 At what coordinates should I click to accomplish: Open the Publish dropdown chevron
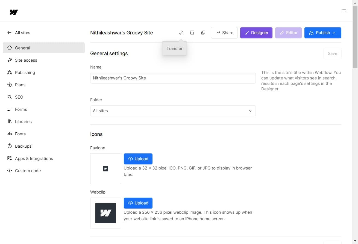click(x=334, y=33)
